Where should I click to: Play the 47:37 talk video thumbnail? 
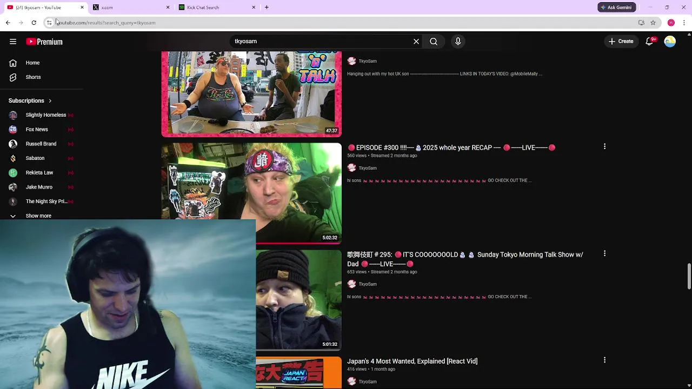[x=251, y=94]
